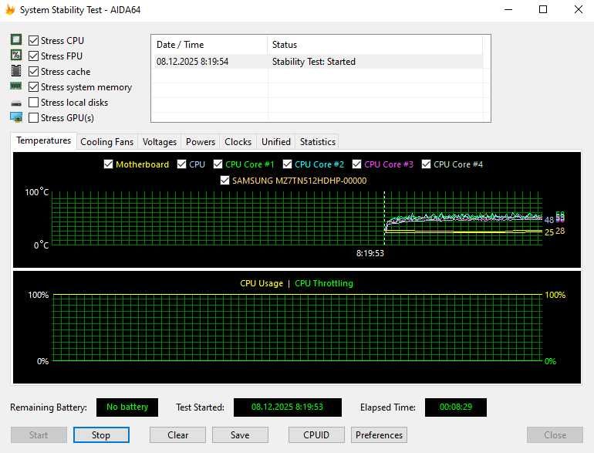This screenshot has width=594, height=453.
Task: Click the 25 temperature value beside graph
Action: pos(549,232)
